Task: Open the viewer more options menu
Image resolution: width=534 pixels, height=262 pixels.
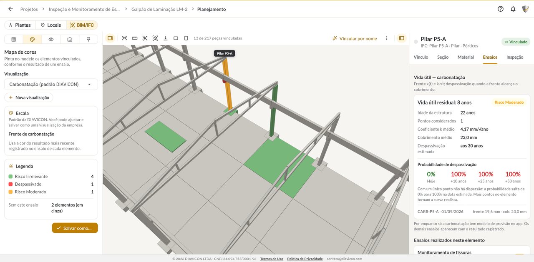Action: coord(387,38)
